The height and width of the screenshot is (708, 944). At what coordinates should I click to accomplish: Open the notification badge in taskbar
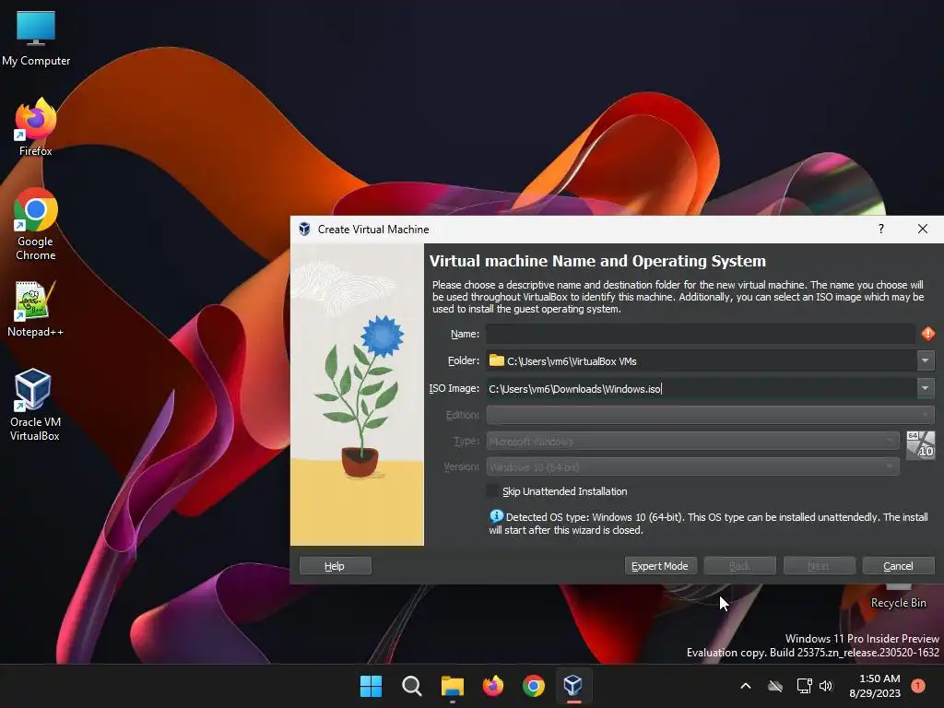[x=918, y=686]
